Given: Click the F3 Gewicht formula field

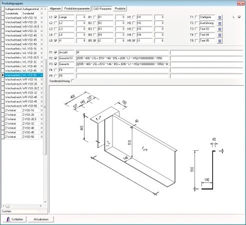Looking at the screenshot, I should click(x=122, y=64).
